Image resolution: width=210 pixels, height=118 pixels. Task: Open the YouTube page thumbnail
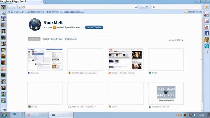[x=125, y=60]
